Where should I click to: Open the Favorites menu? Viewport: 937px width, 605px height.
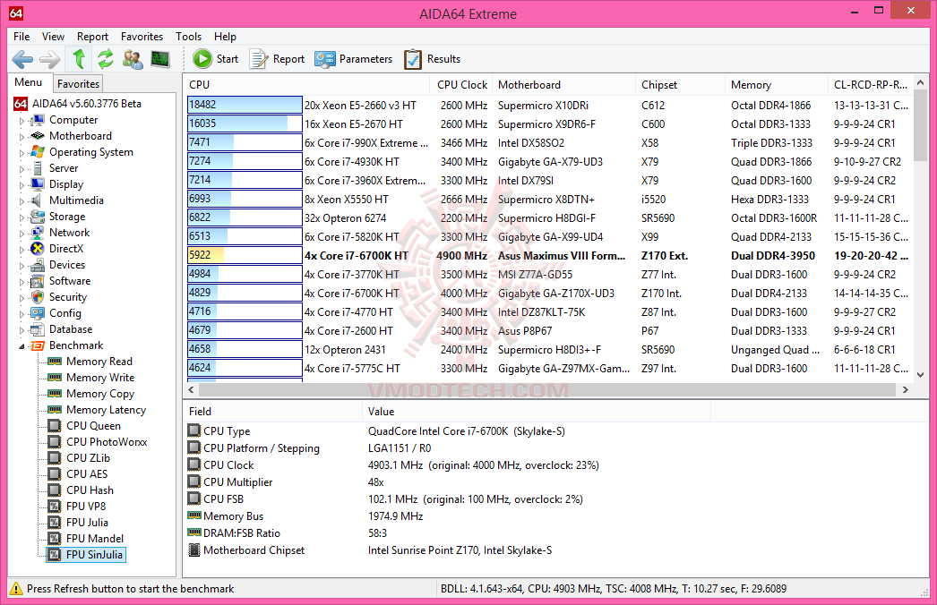(142, 37)
